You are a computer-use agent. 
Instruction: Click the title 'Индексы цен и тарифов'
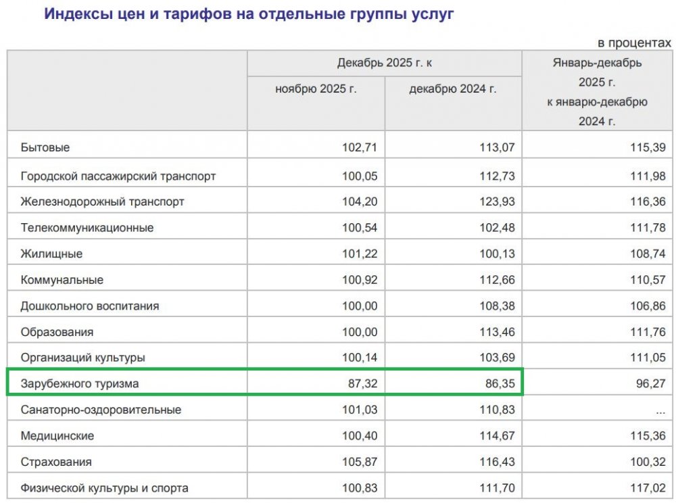click(249, 14)
